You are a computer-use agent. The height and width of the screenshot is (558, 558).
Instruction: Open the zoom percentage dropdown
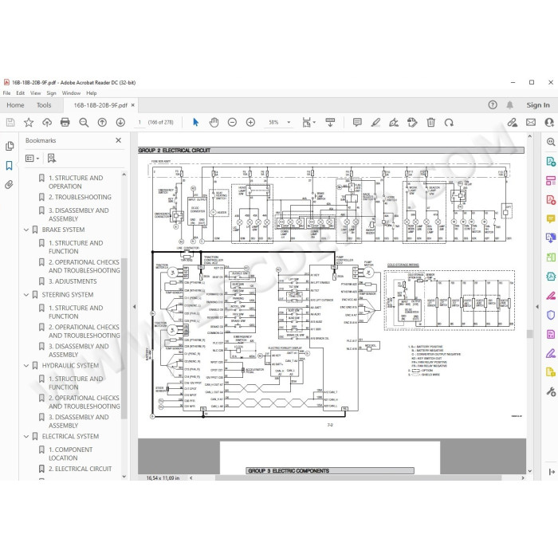coord(289,123)
